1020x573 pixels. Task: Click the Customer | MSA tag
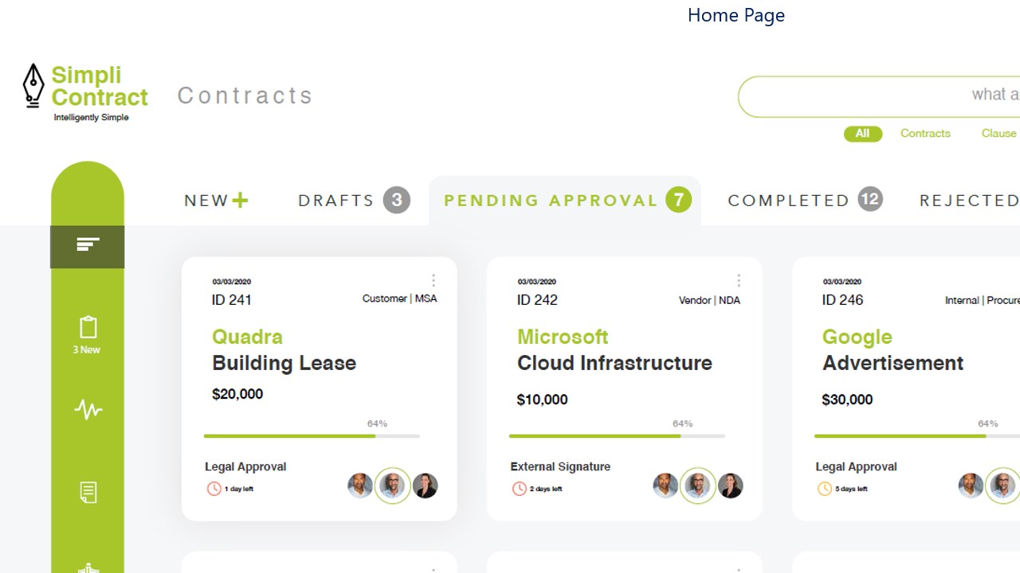click(x=399, y=298)
